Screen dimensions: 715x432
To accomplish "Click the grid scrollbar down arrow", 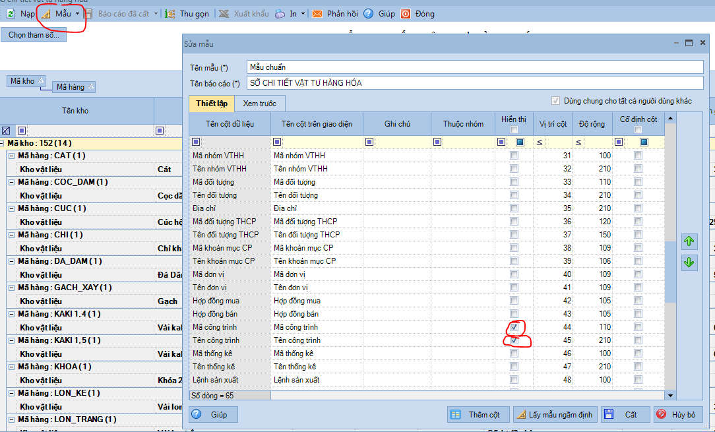I will (670, 396).
